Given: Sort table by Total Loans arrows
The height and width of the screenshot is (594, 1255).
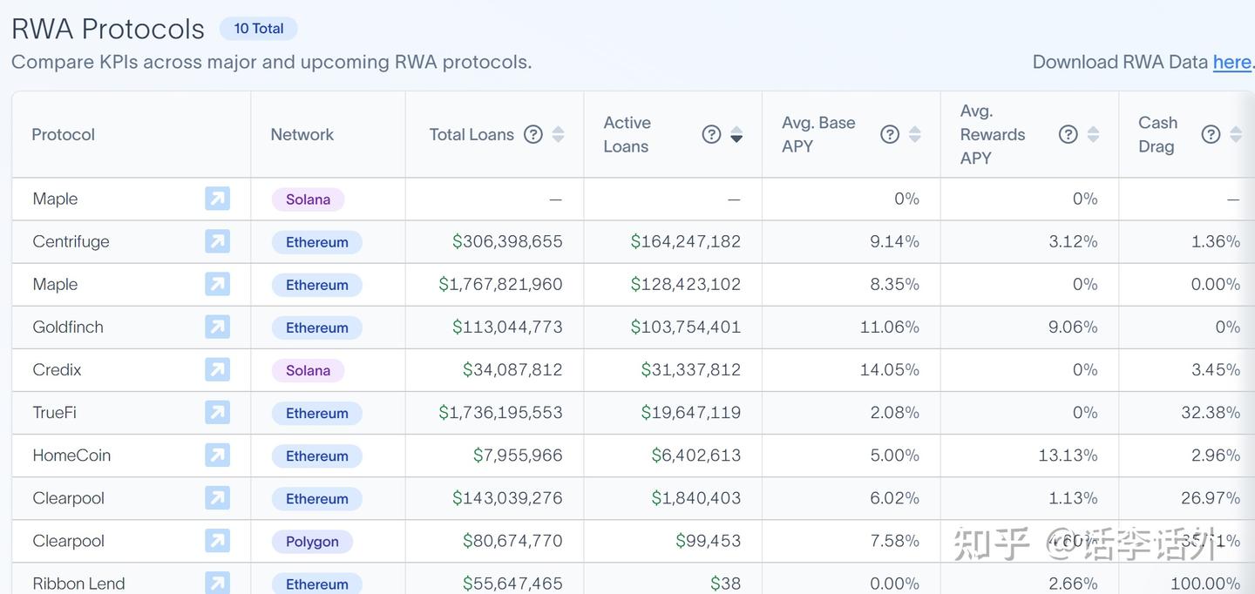Looking at the screenshot, I should pos(558,134).
